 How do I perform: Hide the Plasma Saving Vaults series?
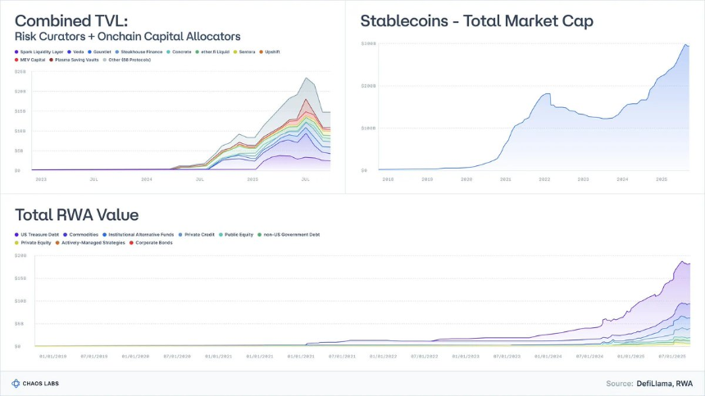point(74,60)
